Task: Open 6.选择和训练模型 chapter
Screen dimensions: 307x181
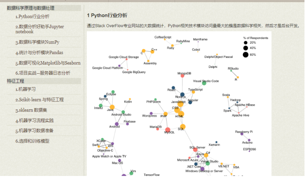Action: (x=32, y=141)
